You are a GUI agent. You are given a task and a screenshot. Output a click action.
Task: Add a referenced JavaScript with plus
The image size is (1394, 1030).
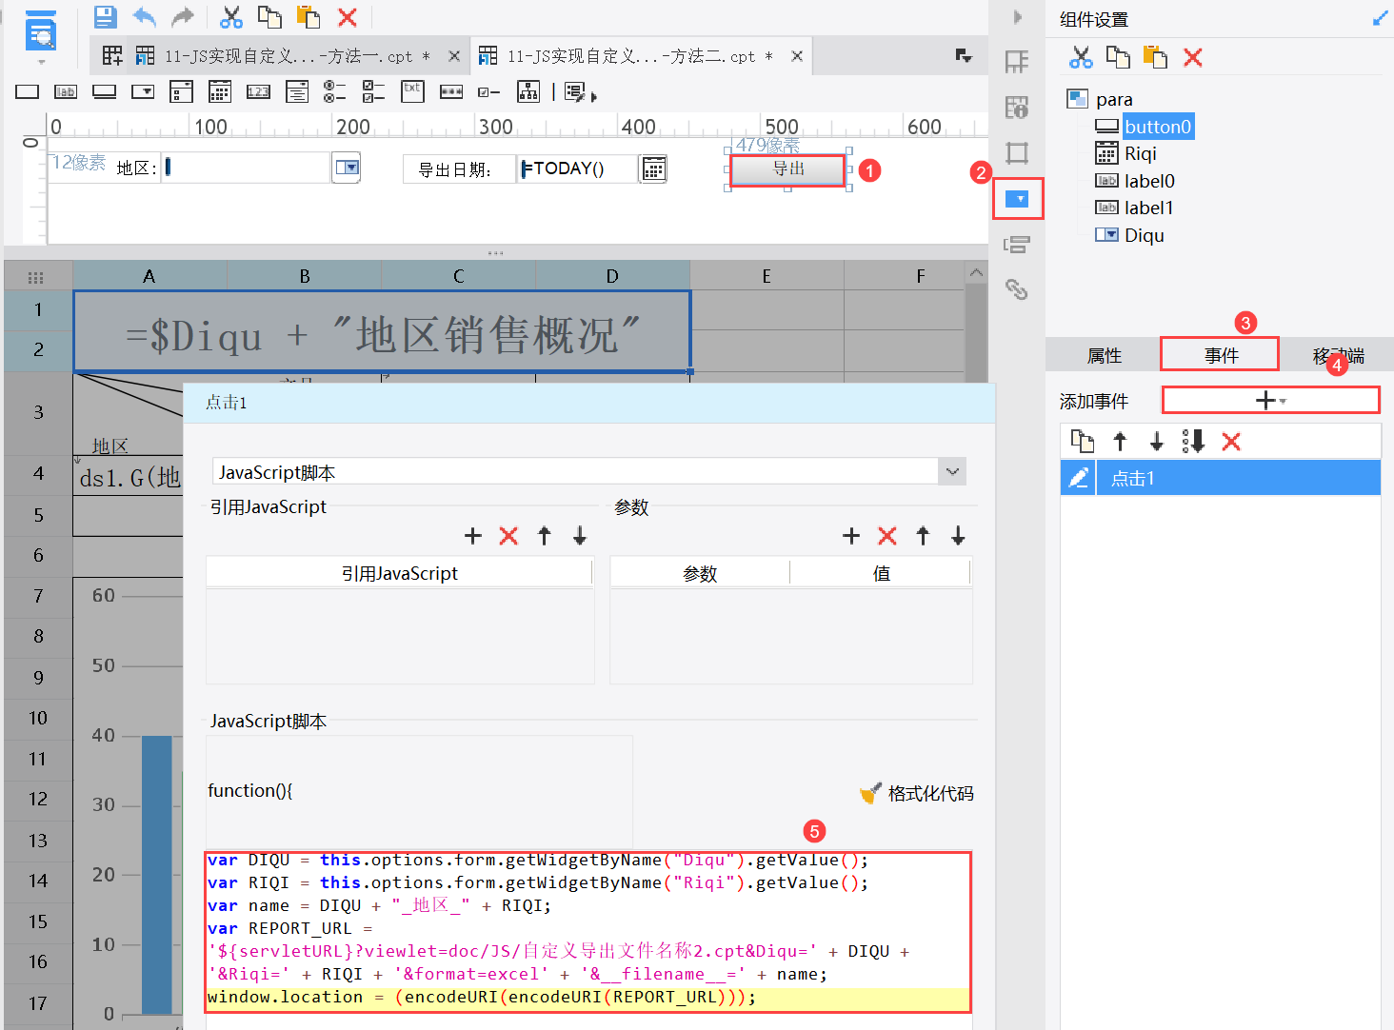(472, 536)
